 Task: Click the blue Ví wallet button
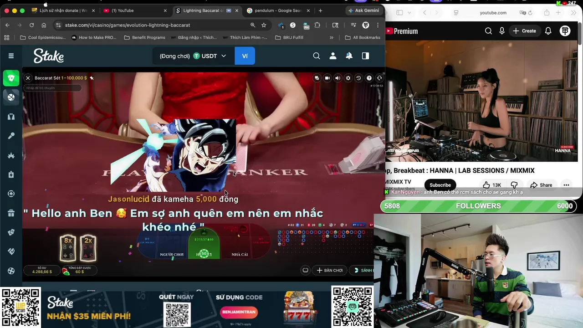tap(245, 56)
